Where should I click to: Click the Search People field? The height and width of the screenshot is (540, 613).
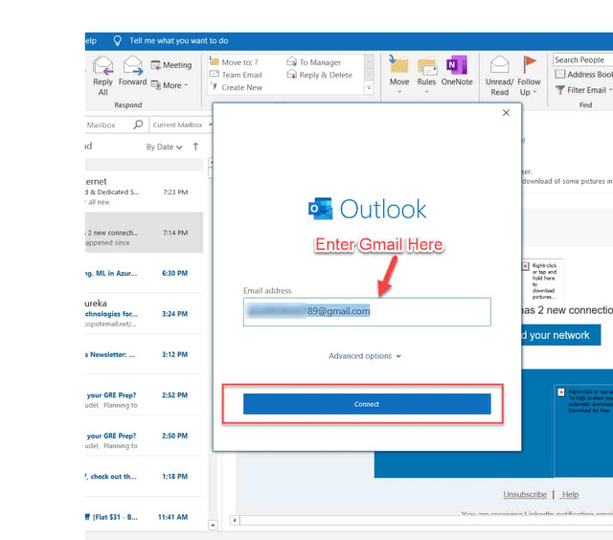[x=583, y=59]
